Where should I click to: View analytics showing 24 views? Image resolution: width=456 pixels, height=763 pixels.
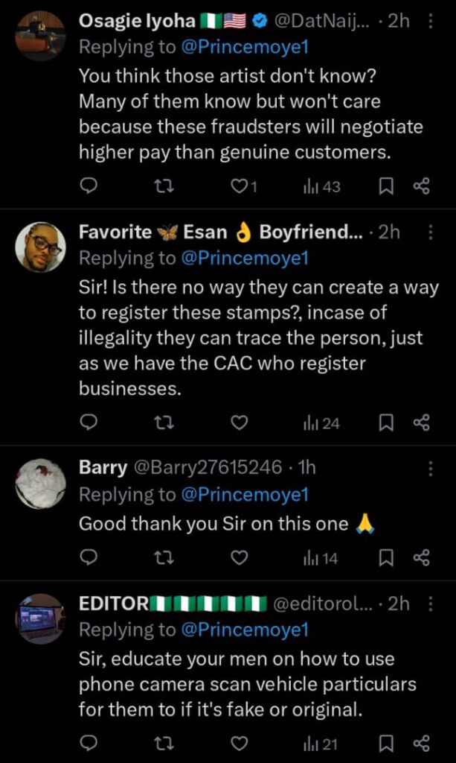pos(321,423)
